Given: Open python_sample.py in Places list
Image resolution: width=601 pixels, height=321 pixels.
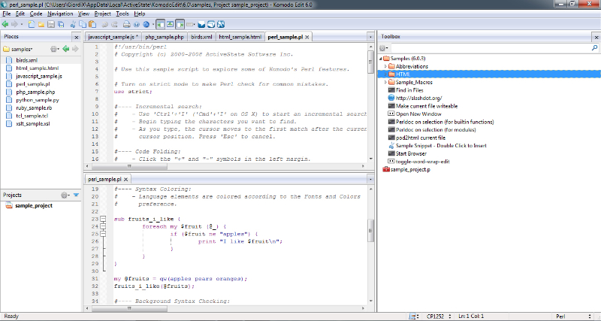Looking at the screenshot, I should 37,100.
